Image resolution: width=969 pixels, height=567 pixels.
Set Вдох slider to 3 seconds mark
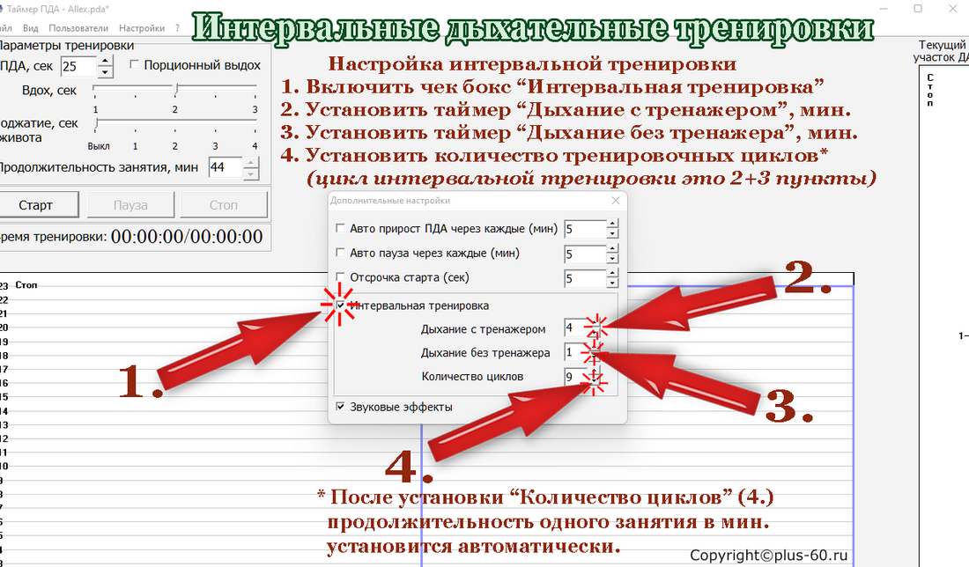click(x=255, y=88)
